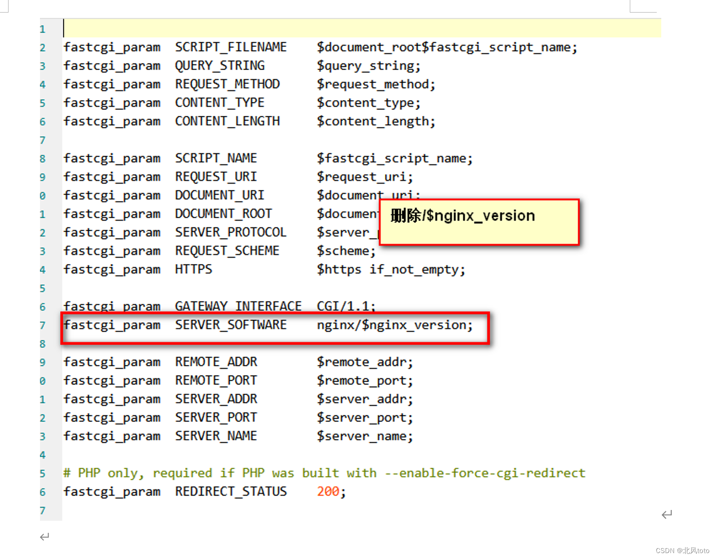The width and height of the screenshot is (716, 558).
Task: Select the REMOTE_ADDR parameter name
Action: pyautogui.click(x=216, y=362)
